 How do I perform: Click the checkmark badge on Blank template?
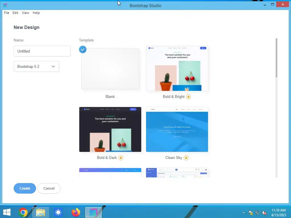pyautogui.click(x=83, y=49)
